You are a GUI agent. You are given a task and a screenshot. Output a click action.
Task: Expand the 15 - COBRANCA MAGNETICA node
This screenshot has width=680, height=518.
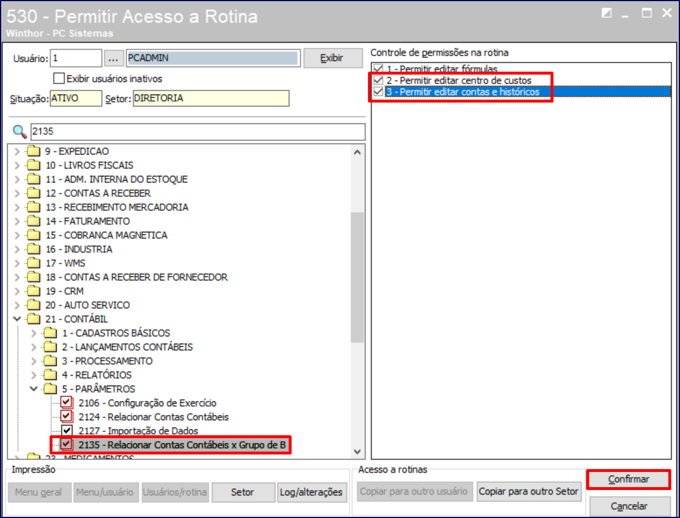(17, 235)
